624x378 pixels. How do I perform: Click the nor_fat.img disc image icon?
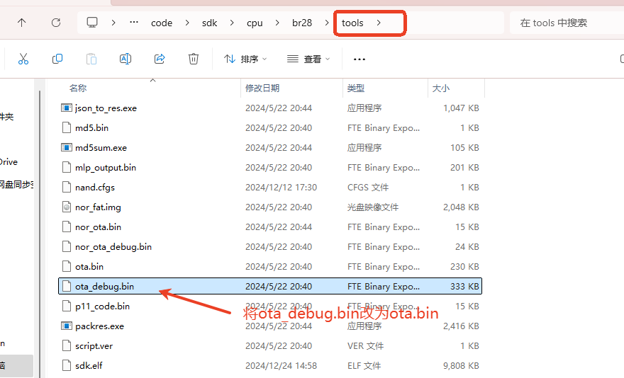67,207
